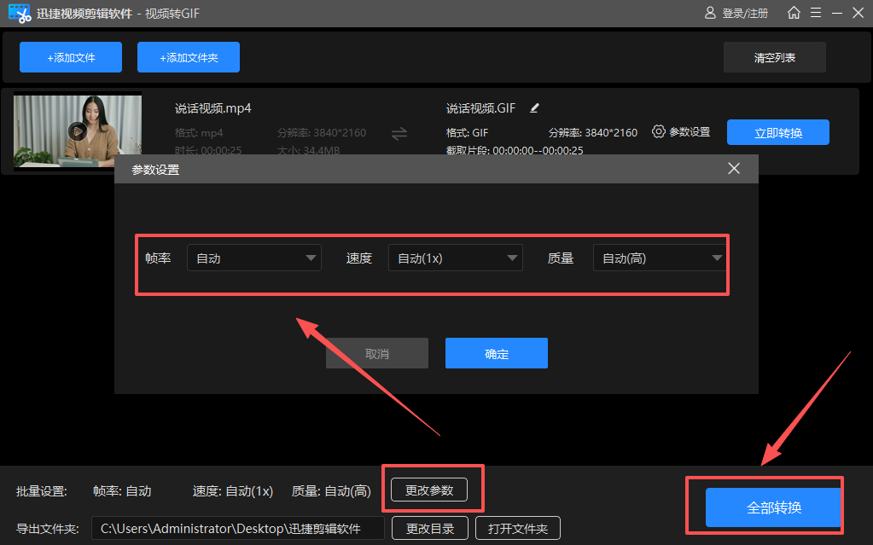Open the 帧率 frame rate dropdown
Image resolution: width=873 pixels, height=545 pixels.
(x=253, y=258)
